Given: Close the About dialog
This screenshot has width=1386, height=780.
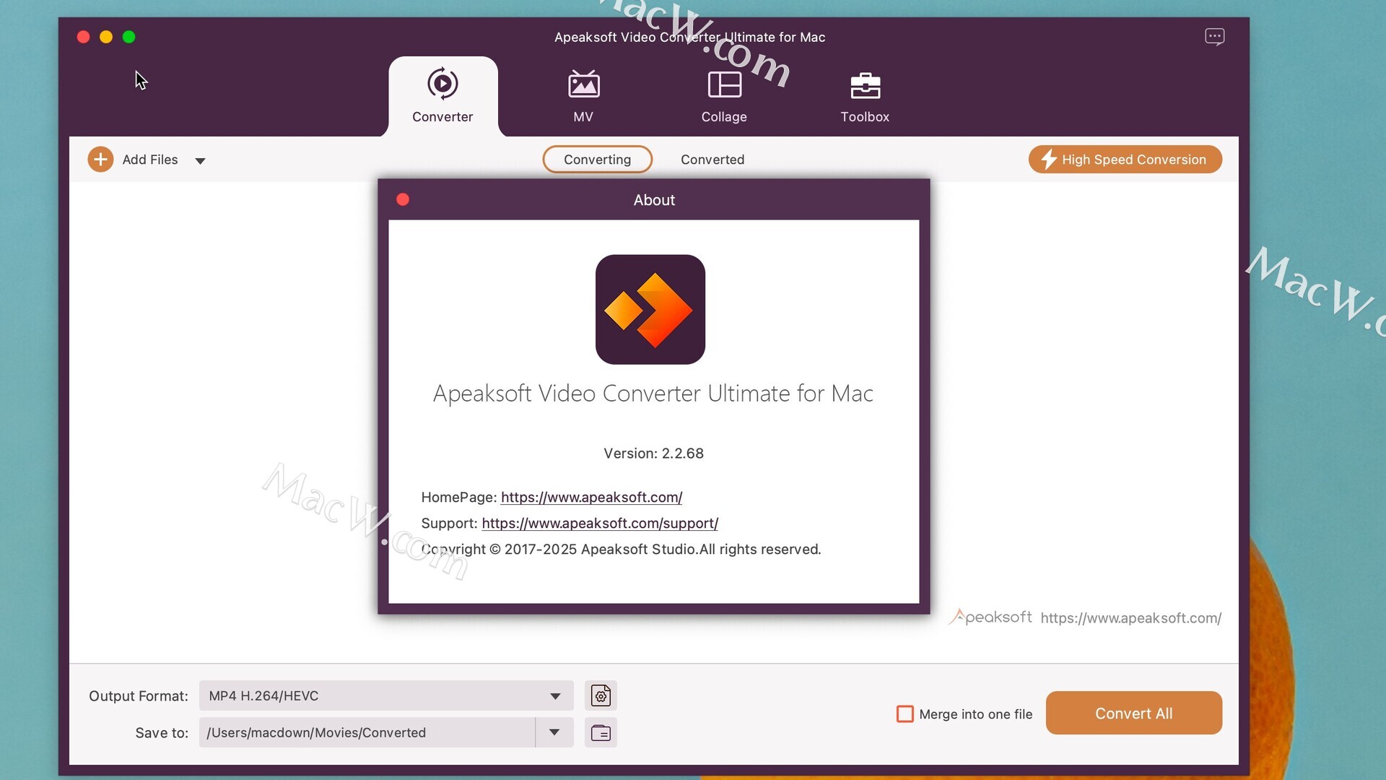Looking at the screenshot, I should pyautogui.click(x=403, y=199).
